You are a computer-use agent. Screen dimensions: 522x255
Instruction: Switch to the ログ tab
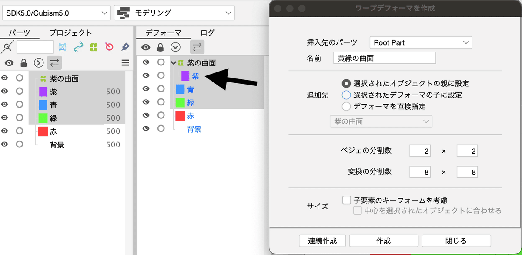tap(207, 33)
